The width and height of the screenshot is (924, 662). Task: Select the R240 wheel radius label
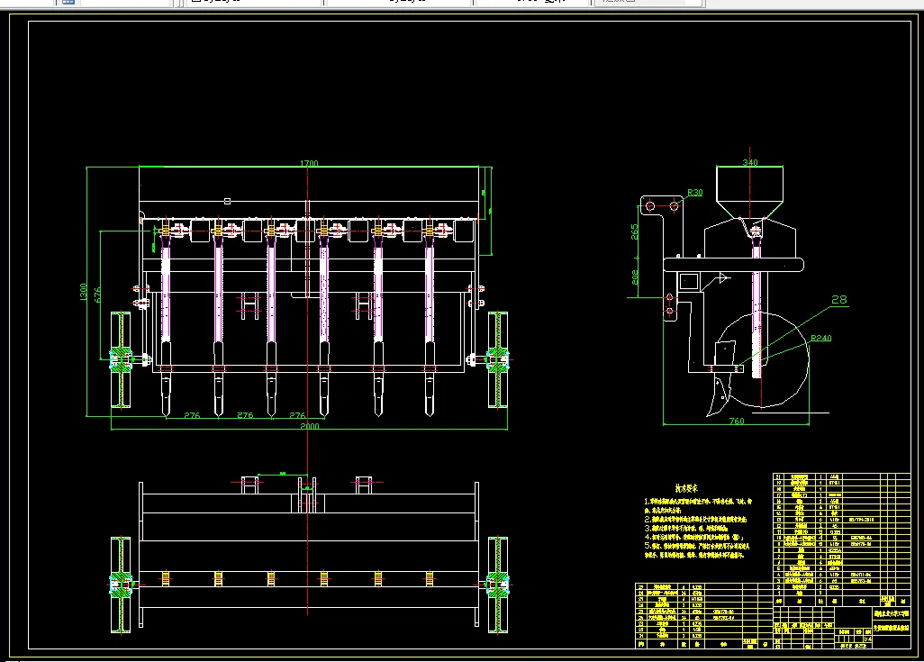(820, 338)
